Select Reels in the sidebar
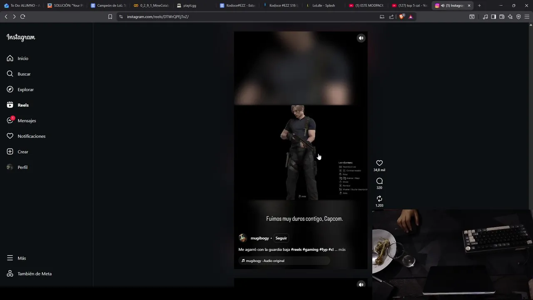The height and width of the screenshot is (300, 533). [x=17, y=105]
